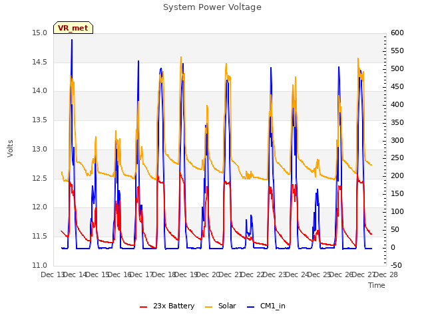Click the 150 right axis tick label

[x=397, y=193]
